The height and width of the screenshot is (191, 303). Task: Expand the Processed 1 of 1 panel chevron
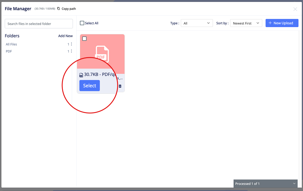pyautogui.click(x=294, y=183)
